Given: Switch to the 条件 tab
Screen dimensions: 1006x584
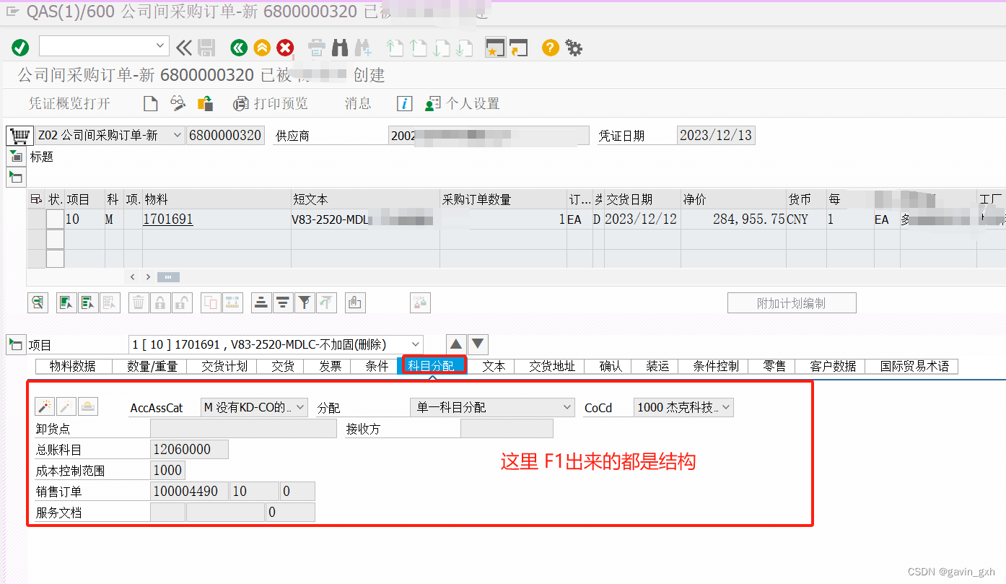Looking at the screenshot, I should pos(376,366).
